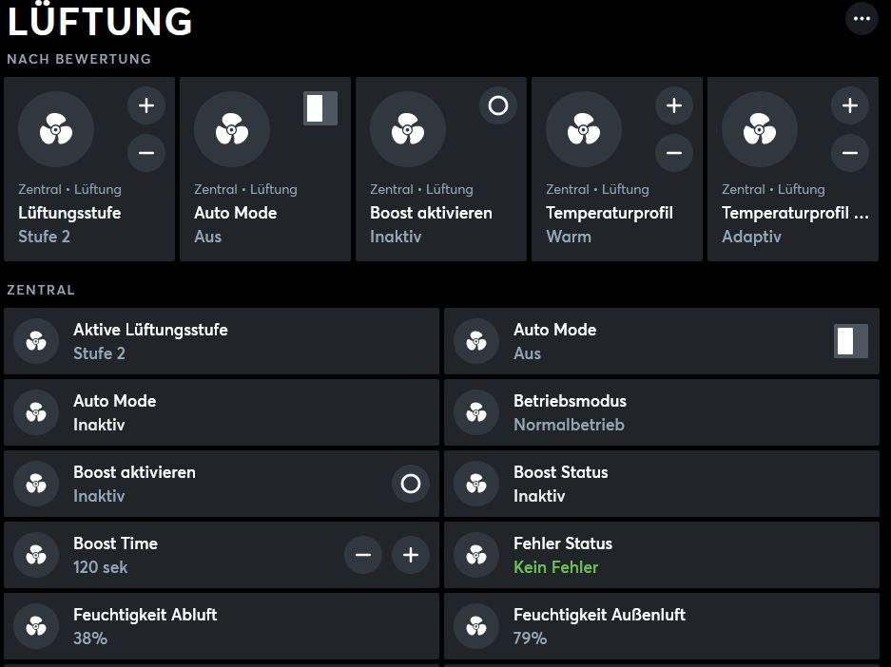Decrease Lüftungsstufe with minus button

coord(146,153)
